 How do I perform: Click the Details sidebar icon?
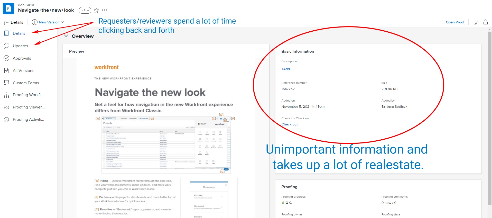6,33
